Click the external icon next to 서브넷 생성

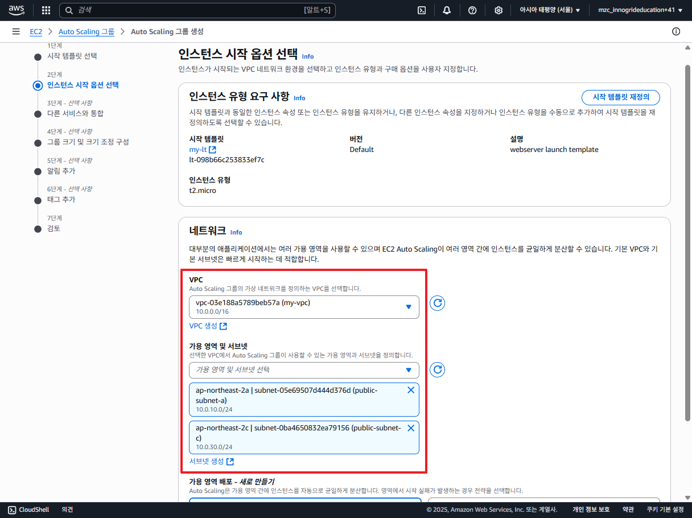(230, 462)
